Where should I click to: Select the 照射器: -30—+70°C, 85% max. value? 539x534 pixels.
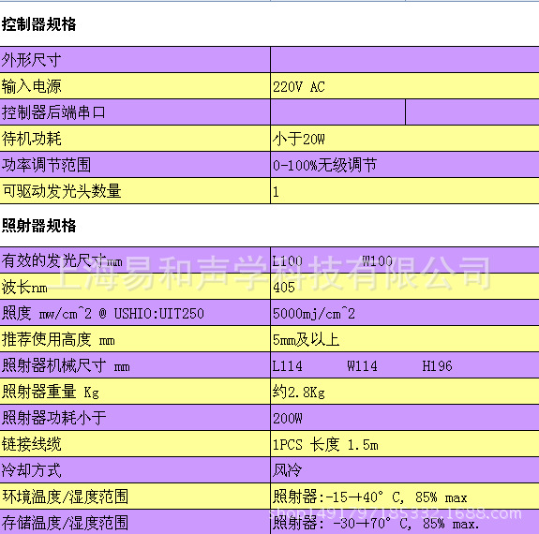(376, 524)
